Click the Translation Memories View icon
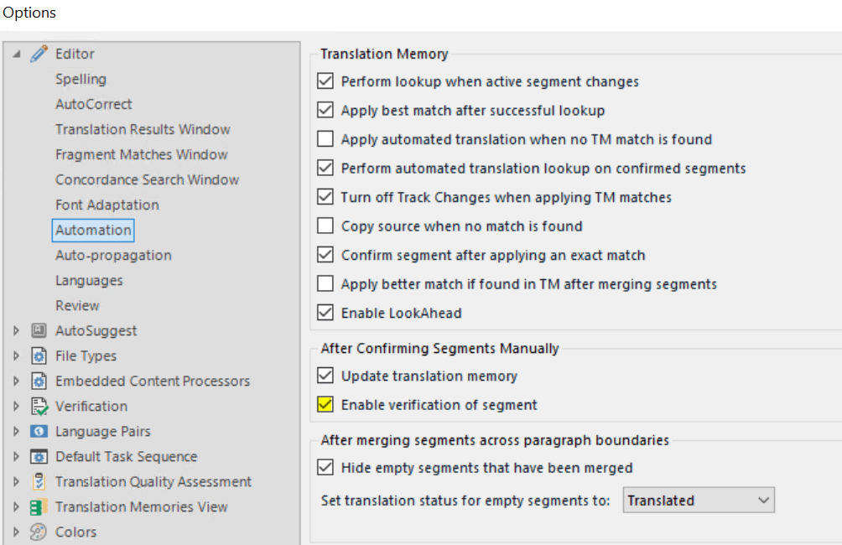The width and height of the screenshot is (842, 545). click(39, 507)
